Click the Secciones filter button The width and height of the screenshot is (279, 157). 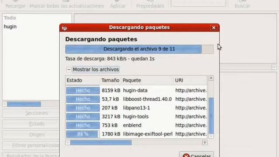(31, 113)
